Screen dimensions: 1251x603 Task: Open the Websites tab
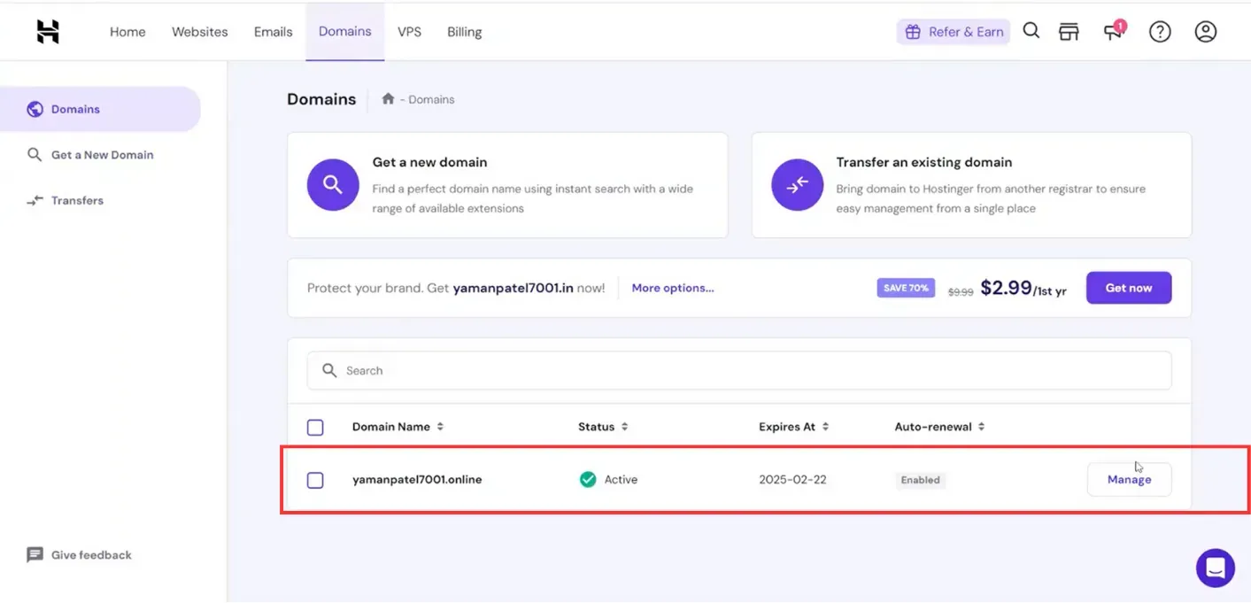coord(200,32)
